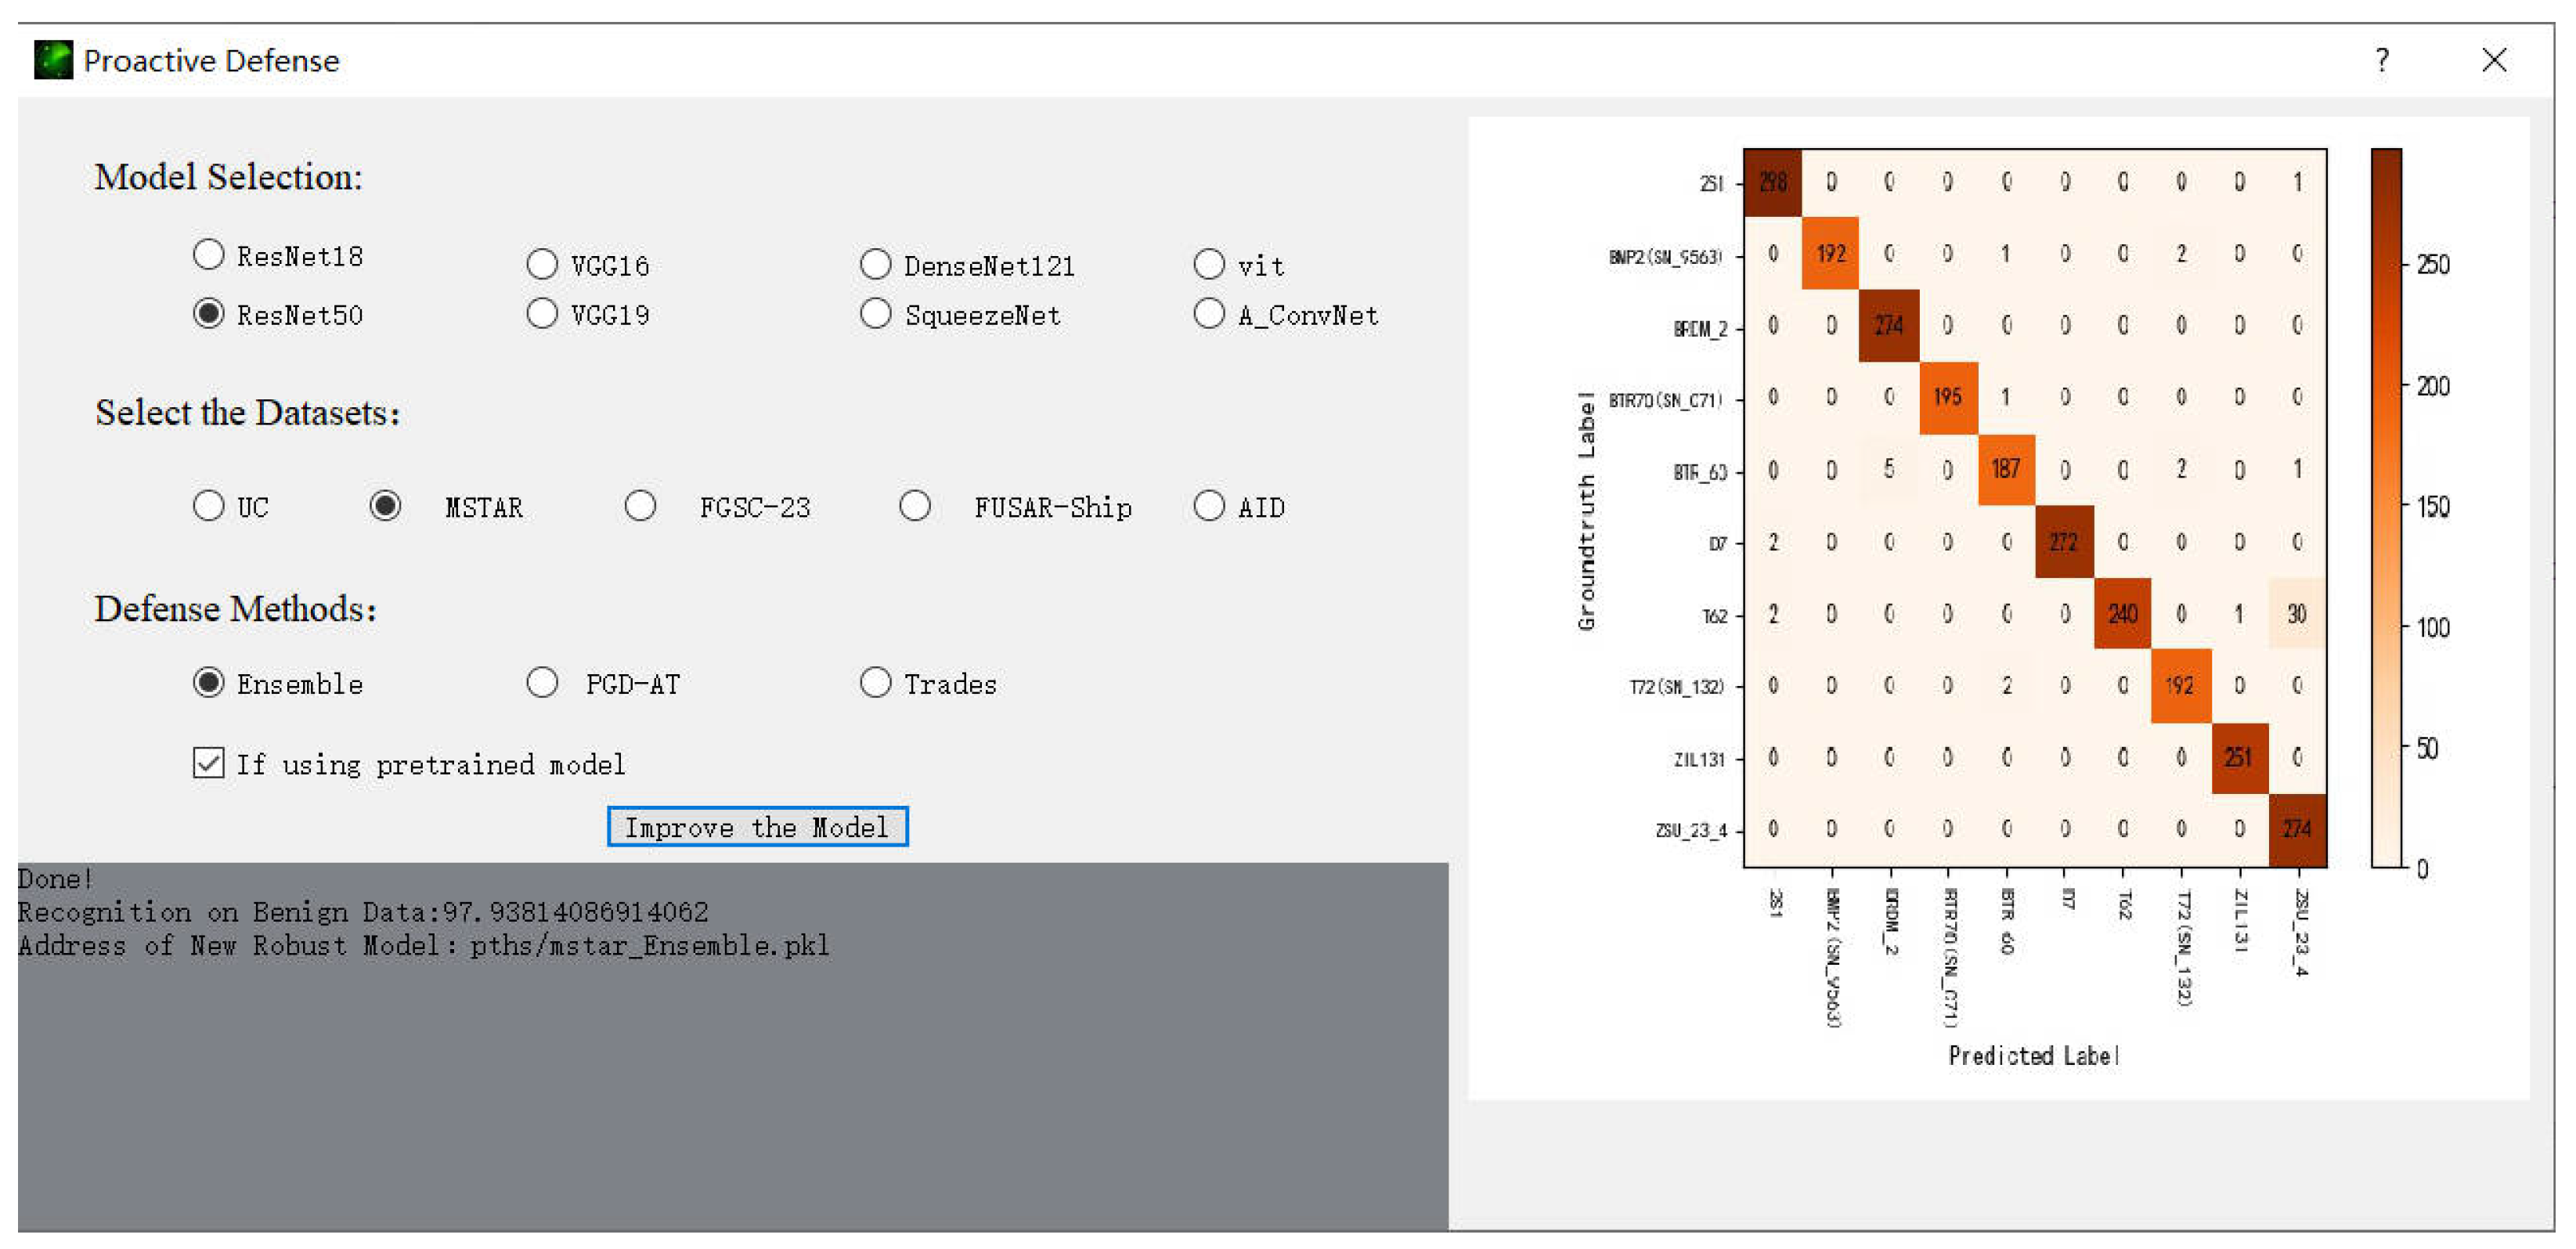Pick SqueezeNet as the model
2576x1249 pixels.
(876, 314)
